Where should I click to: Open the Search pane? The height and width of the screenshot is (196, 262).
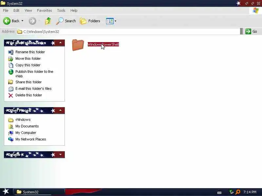(x=66, y=21)
